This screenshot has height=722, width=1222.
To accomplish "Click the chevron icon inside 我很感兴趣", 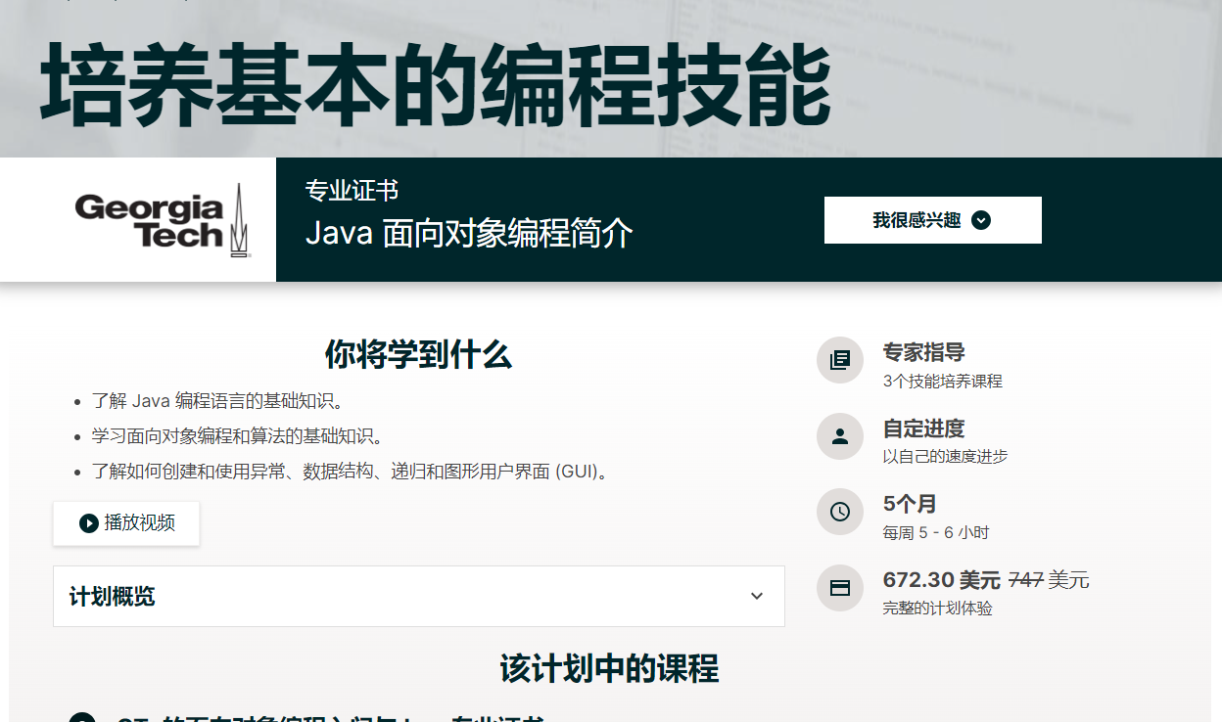I will (x=981, y=220).
